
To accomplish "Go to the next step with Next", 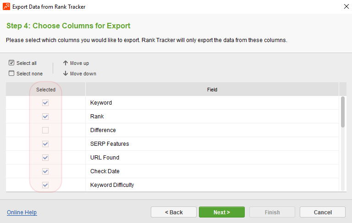I will point(222,212).
